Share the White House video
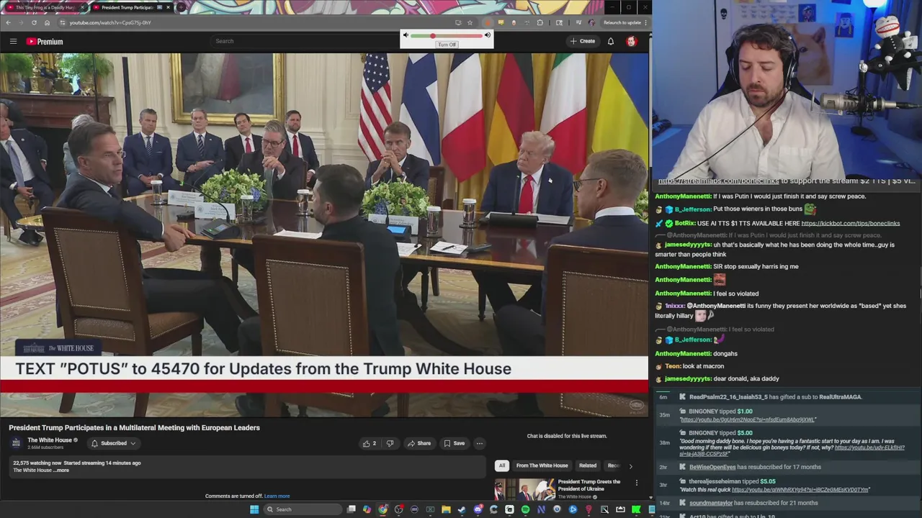 coord(419,443)
